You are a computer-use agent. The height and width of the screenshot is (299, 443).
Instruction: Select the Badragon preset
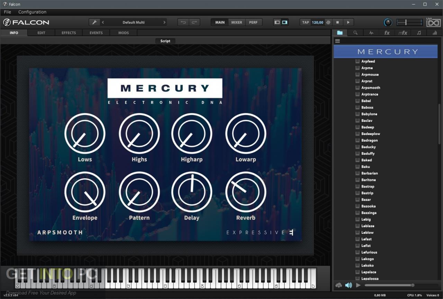pyautogui.click(x=370, y=140)
